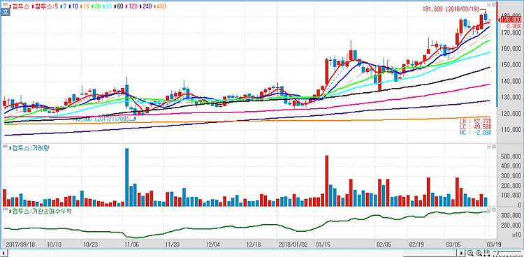The width and height of the screenshot is (524, 257).
Task: Click the horizontal scrollbar right arrow
Action: (461, 253)
